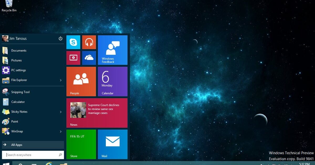This screenshot has width=315, height=165.
Task: Open the Windows Feedback tile
Action: coord(113,50)
